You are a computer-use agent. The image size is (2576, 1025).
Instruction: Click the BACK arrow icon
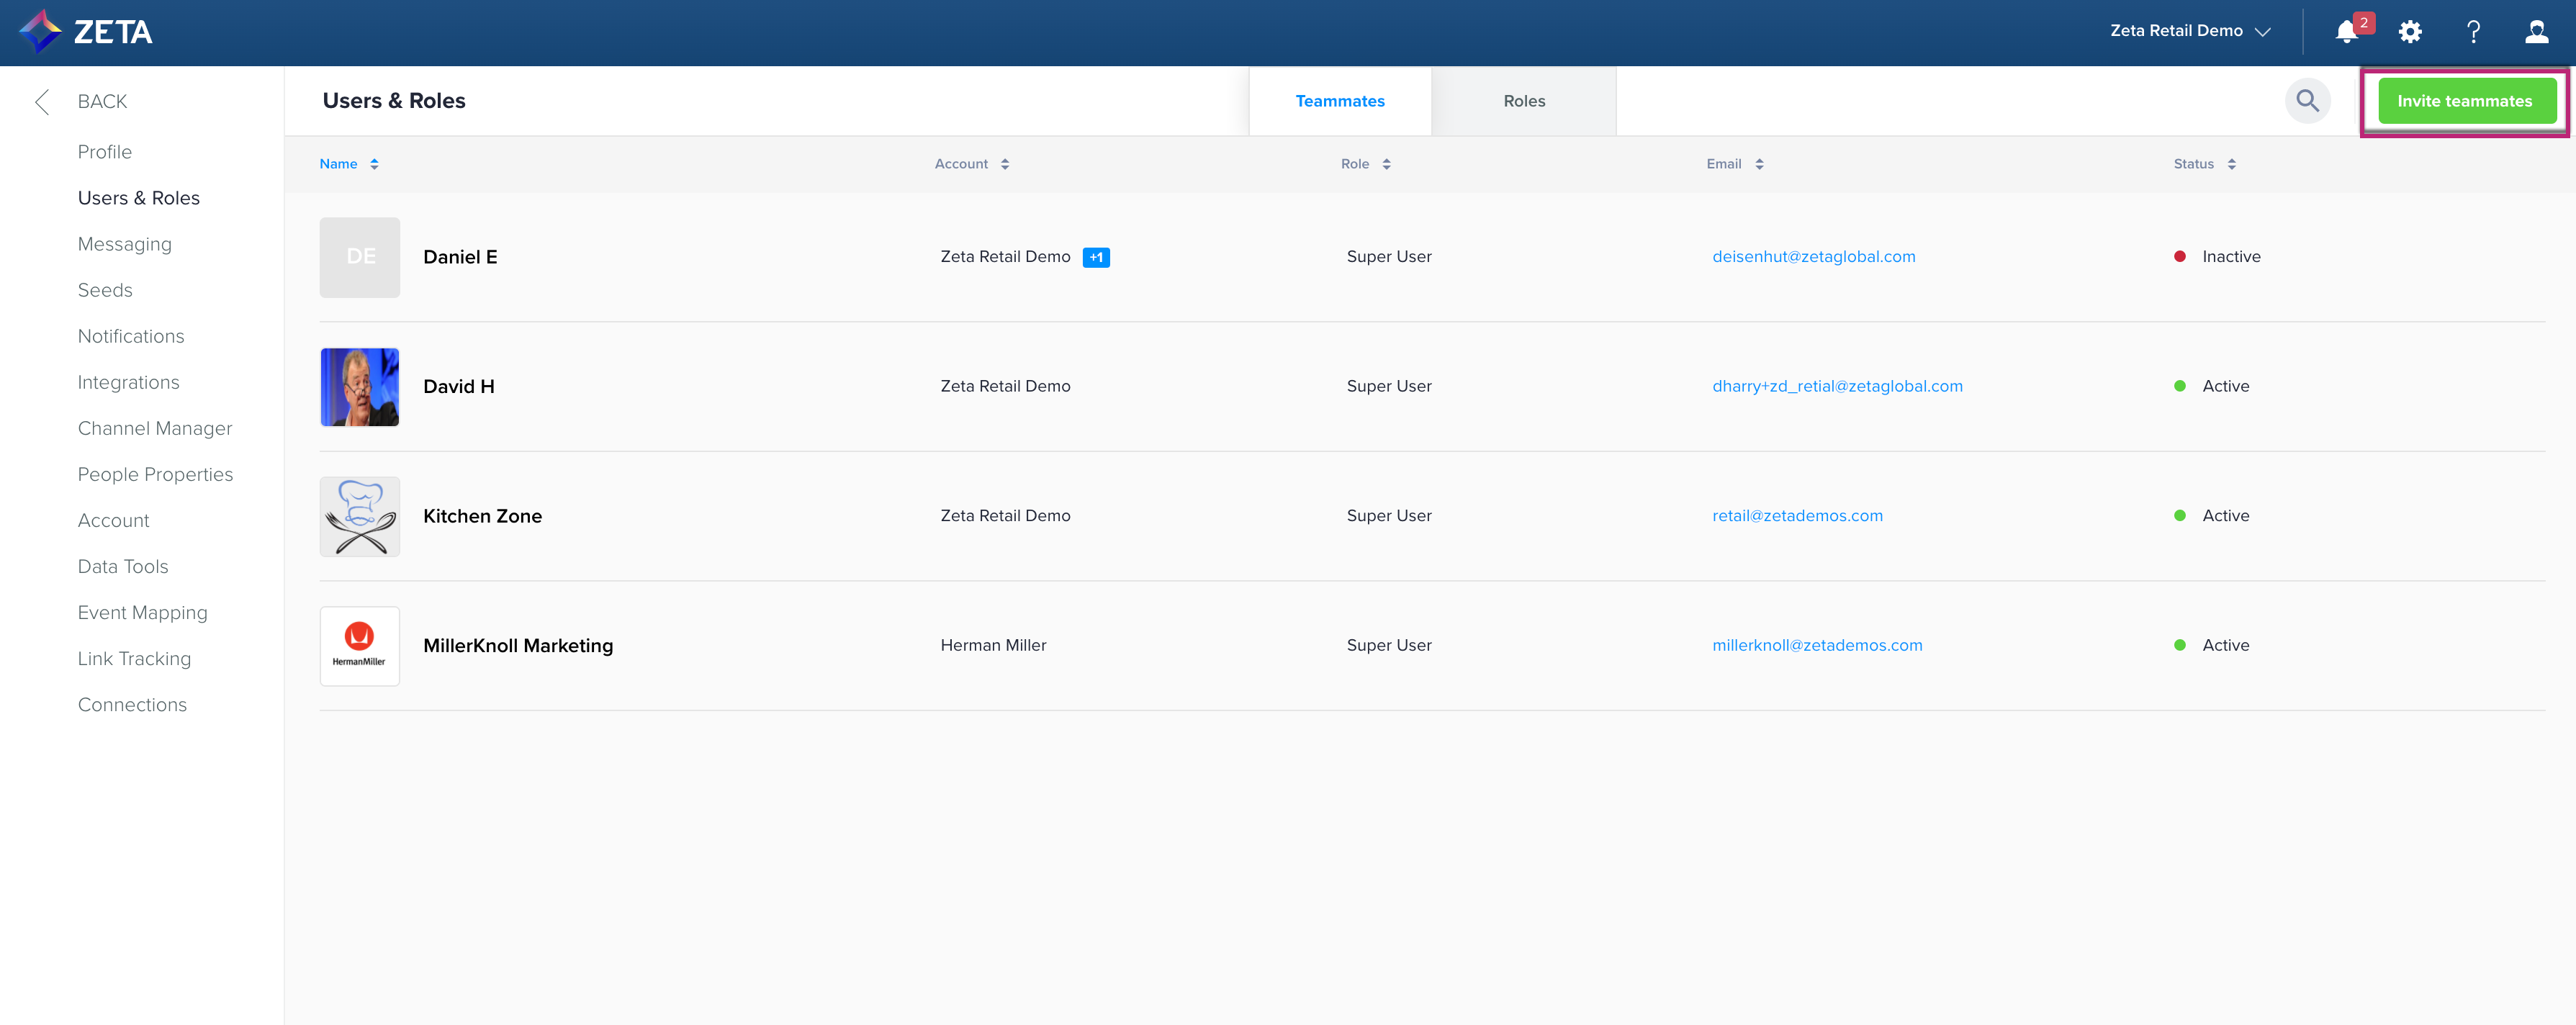(42, 101)
